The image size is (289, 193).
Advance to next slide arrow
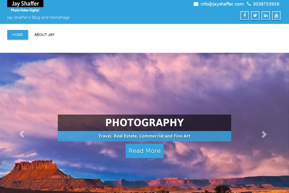coord(264,135)
